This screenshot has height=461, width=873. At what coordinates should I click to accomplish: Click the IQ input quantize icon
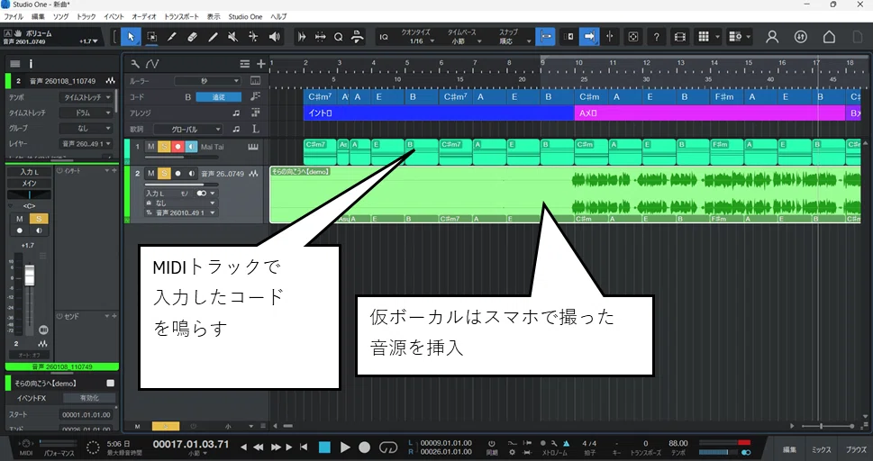pos(384,37)
